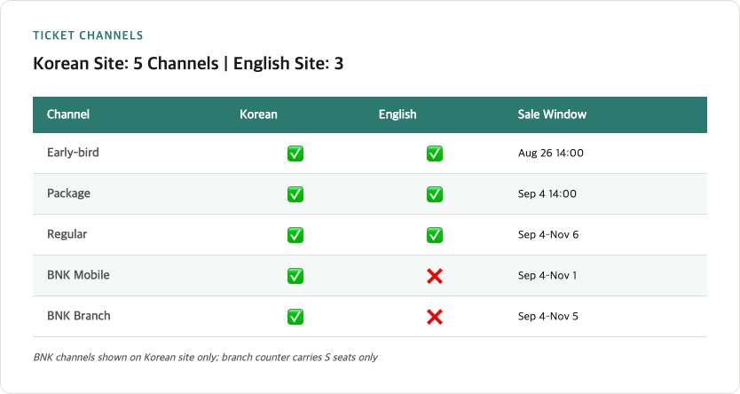Click the Korean checkmark in Regular row
Viewport: 740px width, 394px height.
point(295,235)
